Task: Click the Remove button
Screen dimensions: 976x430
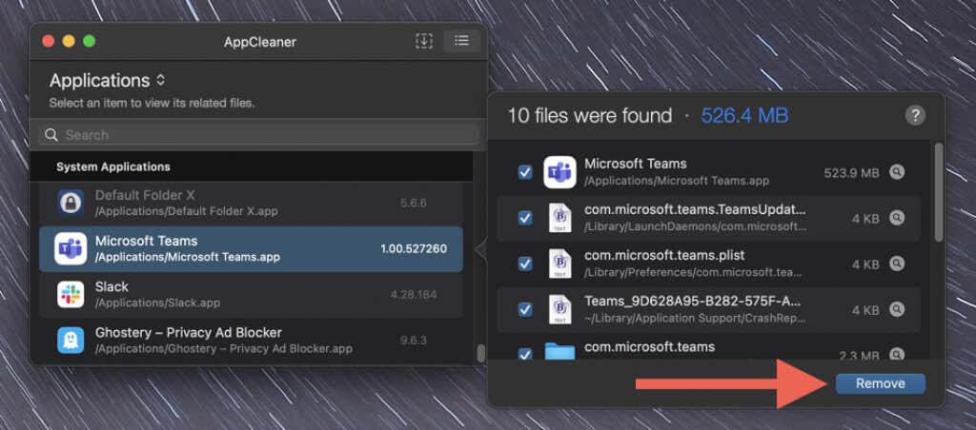Action: point(880,384)
